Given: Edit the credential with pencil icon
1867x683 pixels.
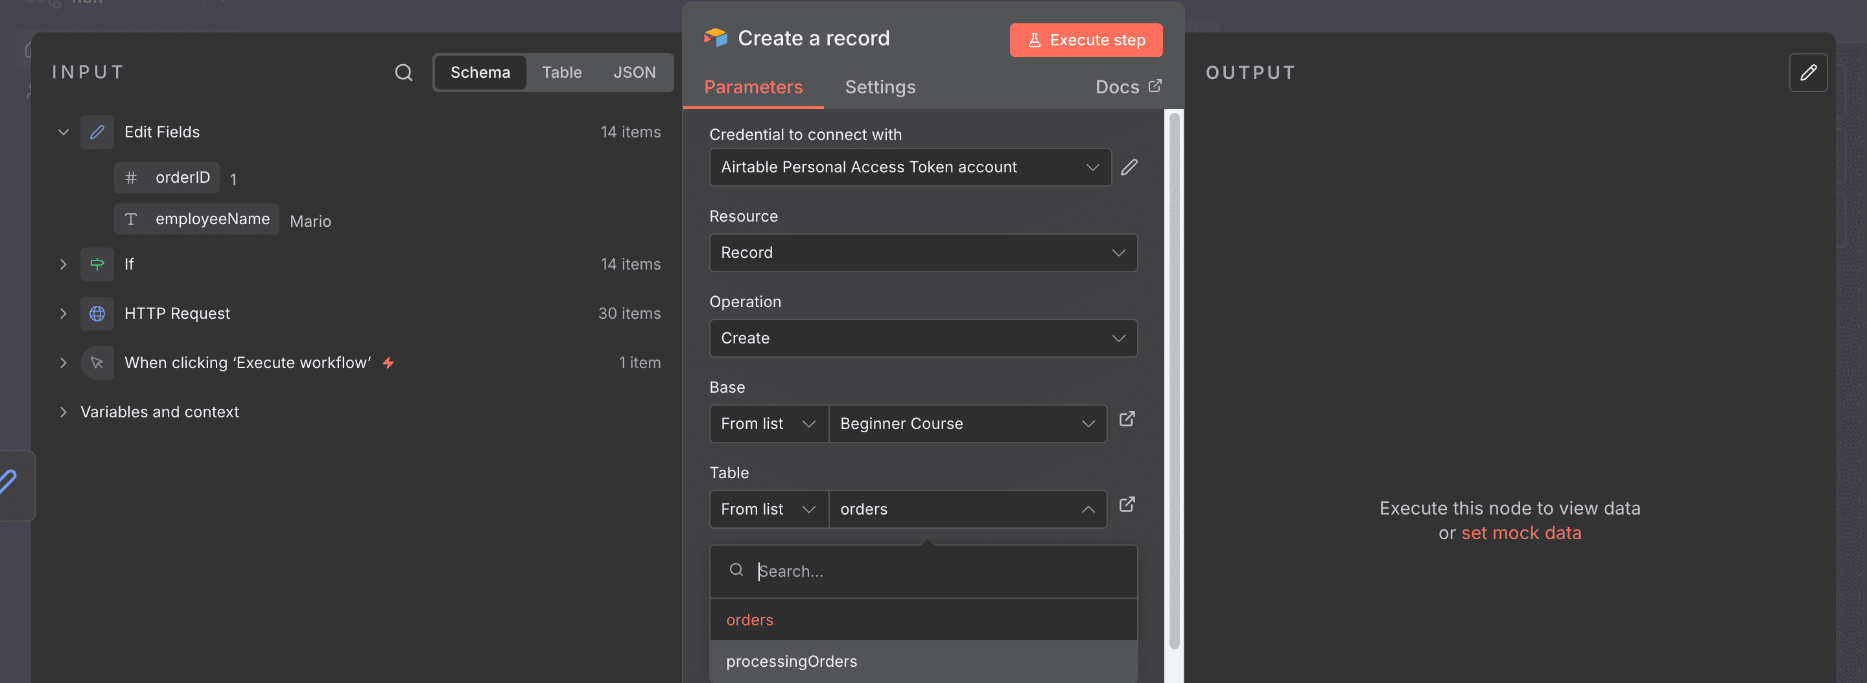Looking at the screenshot, I should (x=1129, y=167).
